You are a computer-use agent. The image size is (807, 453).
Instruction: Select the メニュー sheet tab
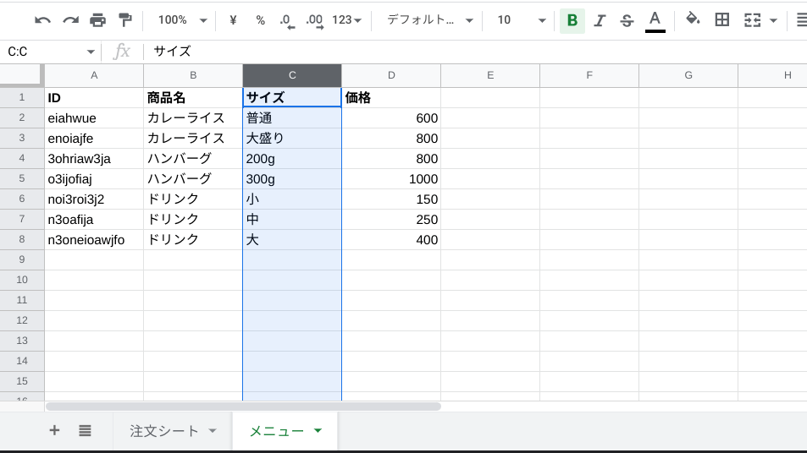pyautogui.click(x=285, y=431)
